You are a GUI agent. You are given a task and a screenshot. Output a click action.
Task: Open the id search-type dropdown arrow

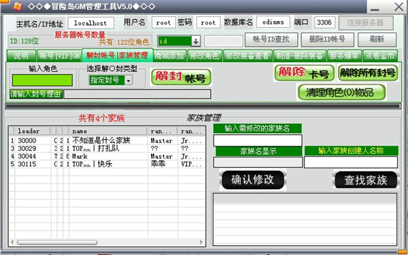(196, 41)
